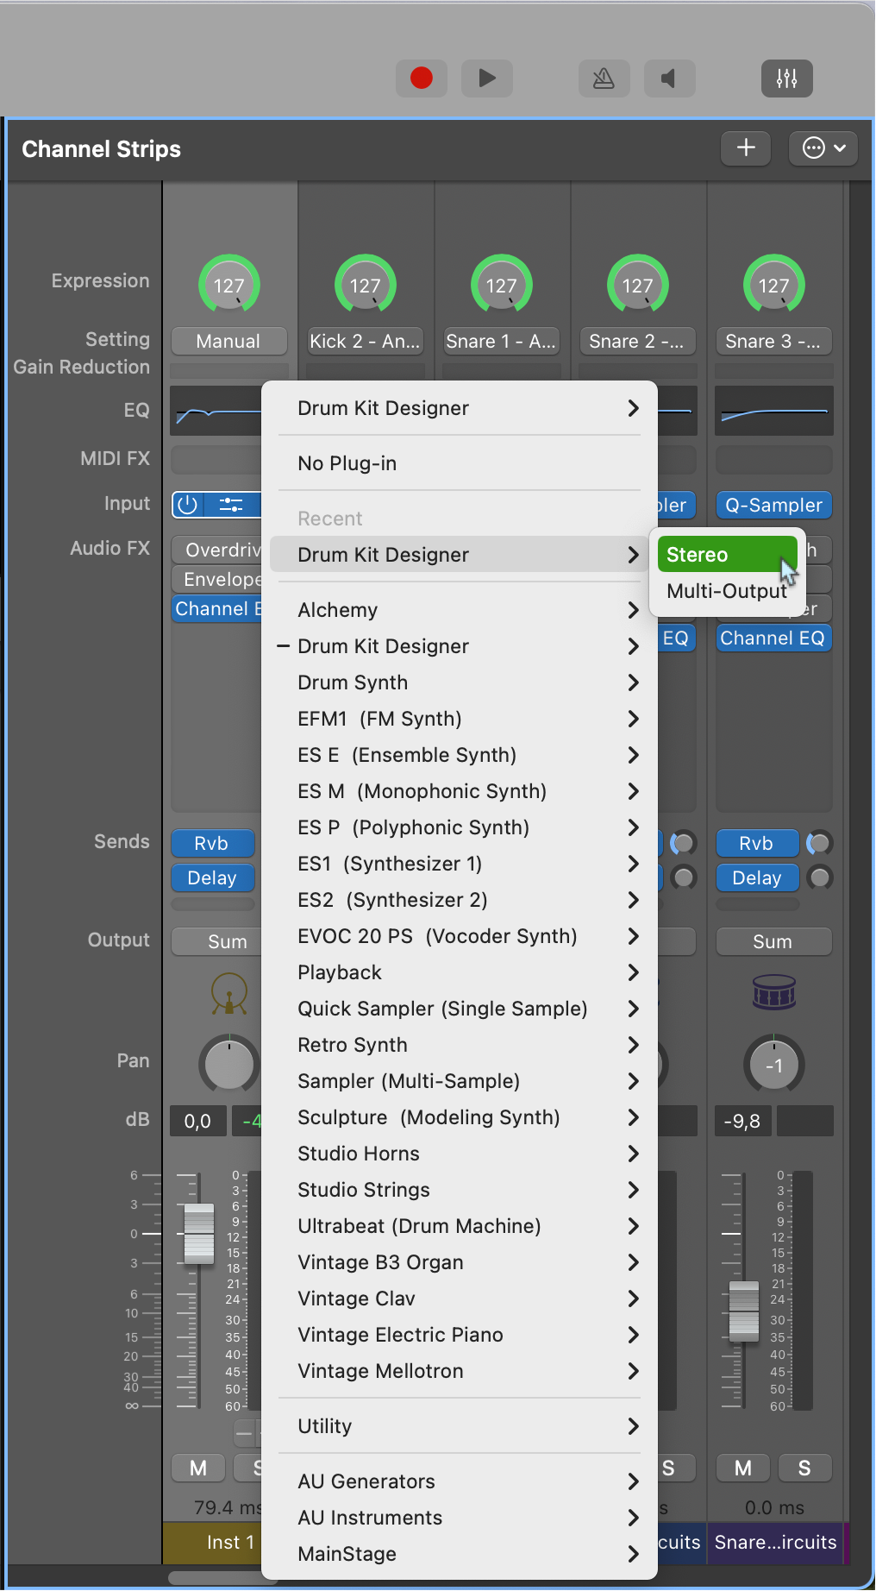Click the Envelope audio effect slot
This screenshot has width=876, height=1591.
(x=217, y=580)
